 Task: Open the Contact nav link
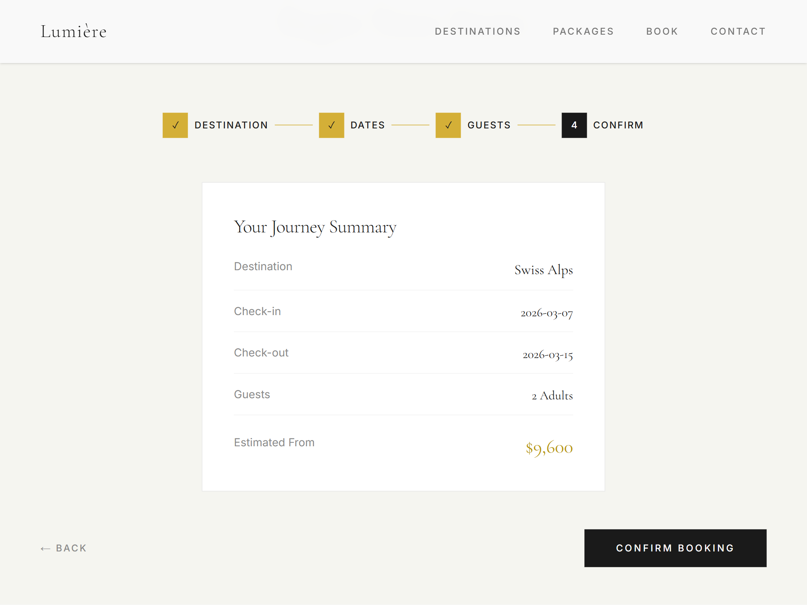[x=738, y=32]
